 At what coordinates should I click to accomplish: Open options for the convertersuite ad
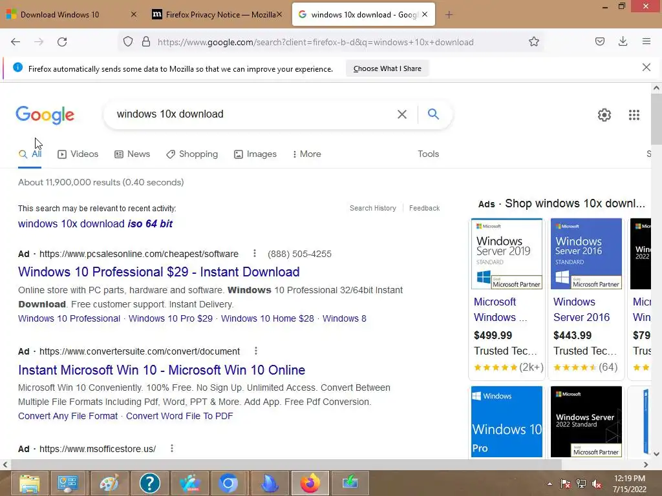[256, 351]
